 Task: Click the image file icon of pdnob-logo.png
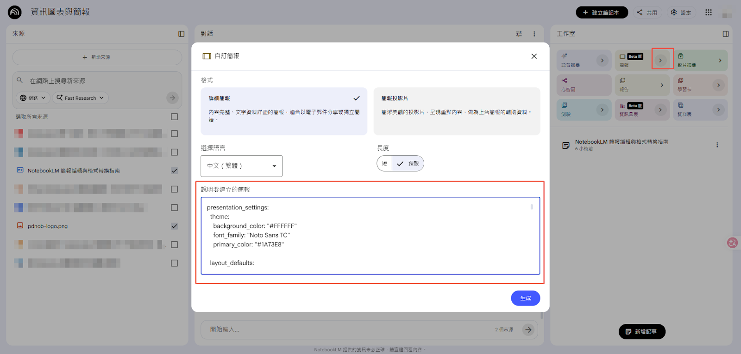point(20,226)
